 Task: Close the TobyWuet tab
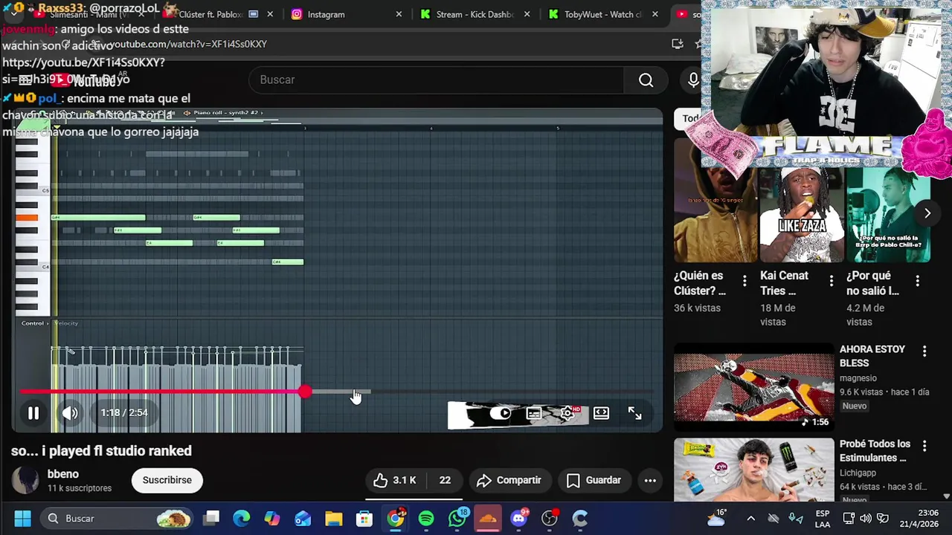click(x=655, y=14)
